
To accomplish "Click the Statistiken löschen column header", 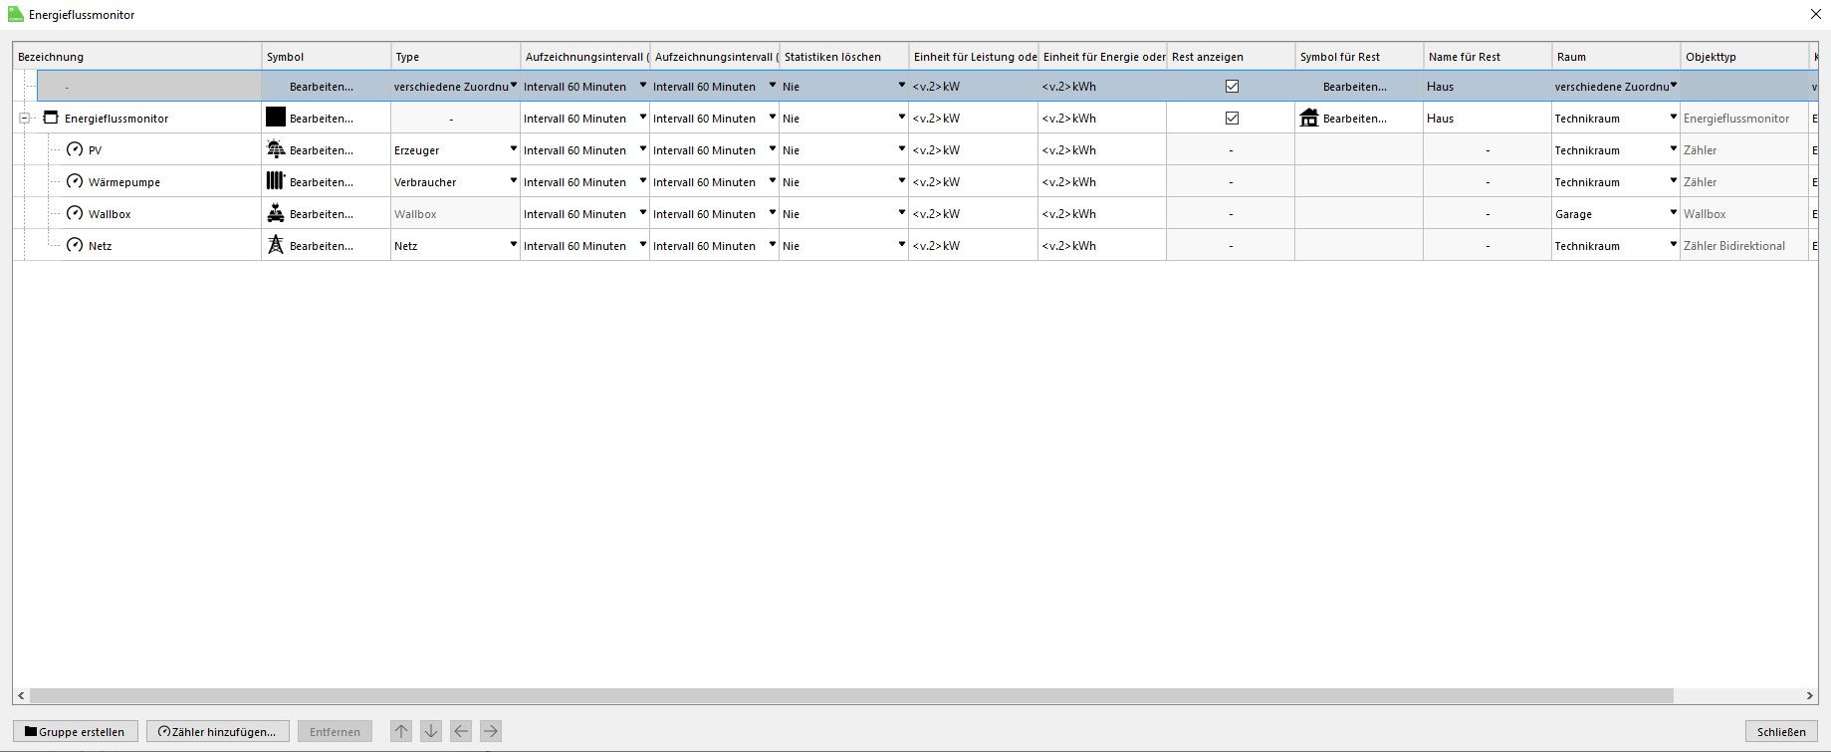I will tap(844, 57).
